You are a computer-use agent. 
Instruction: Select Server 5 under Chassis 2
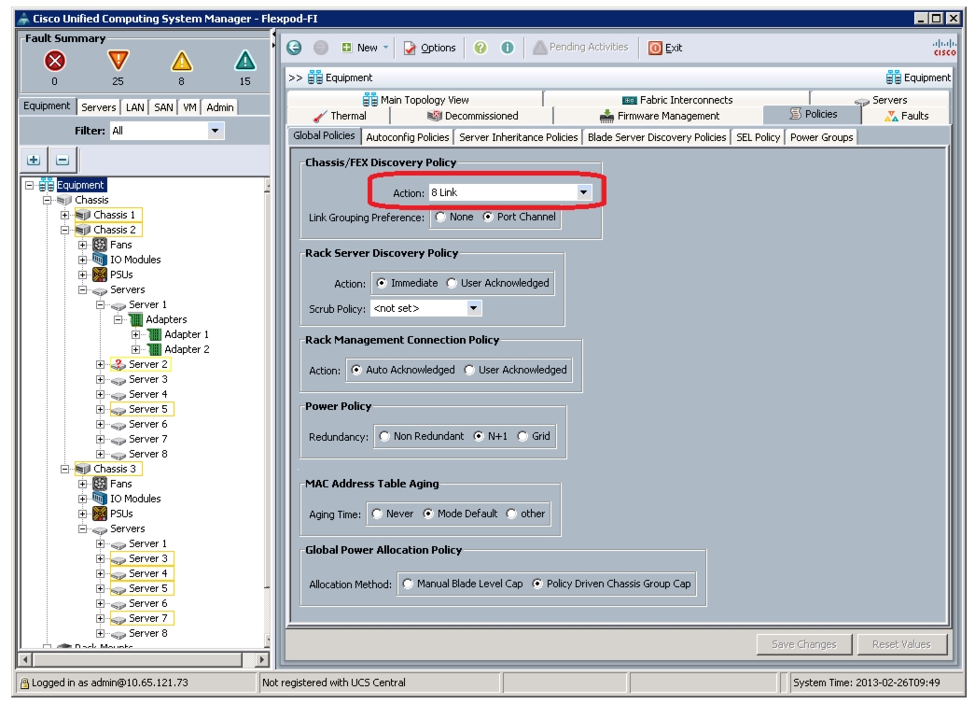[148, 409]
